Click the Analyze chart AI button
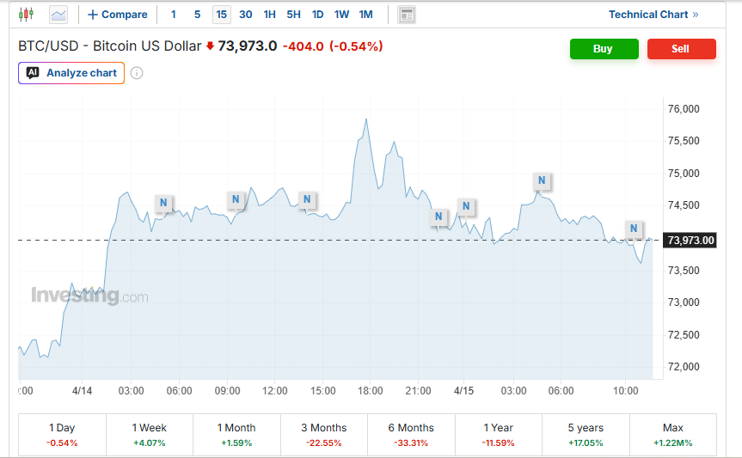The image size is (742, 458). 71,73
